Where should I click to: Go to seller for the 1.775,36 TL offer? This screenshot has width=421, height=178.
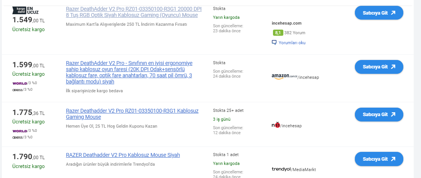pyautogui.click(x=379, y=114)
